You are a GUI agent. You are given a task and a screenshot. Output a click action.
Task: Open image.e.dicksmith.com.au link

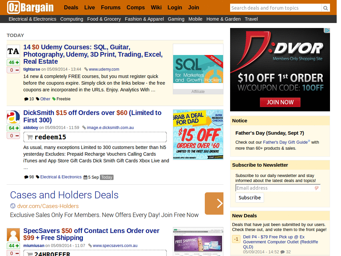(x=110, y=128)
